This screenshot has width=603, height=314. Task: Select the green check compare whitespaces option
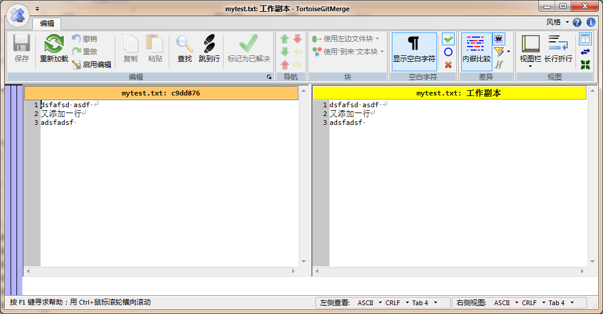click(448, 38)
